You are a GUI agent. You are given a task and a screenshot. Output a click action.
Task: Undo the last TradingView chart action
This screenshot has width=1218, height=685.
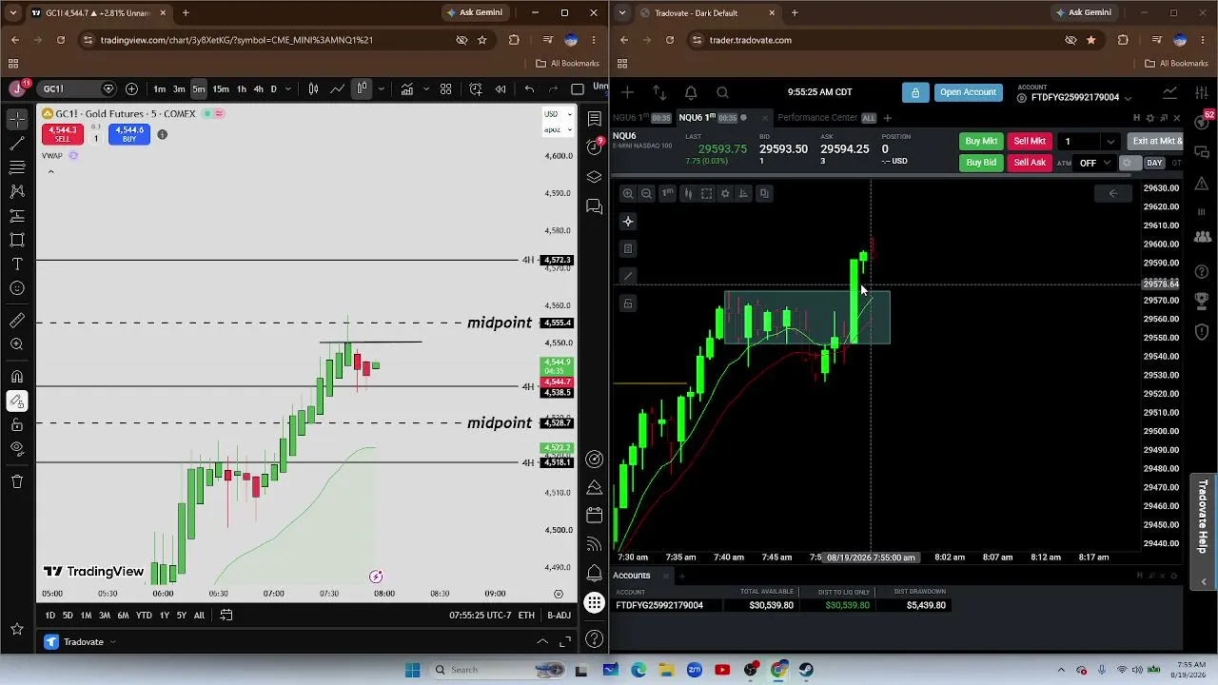pos(529,89)
